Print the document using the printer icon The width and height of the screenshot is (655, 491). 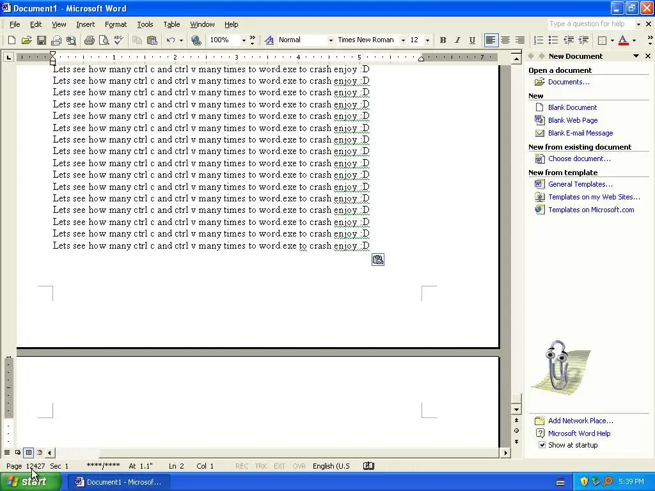click(90, 40)
